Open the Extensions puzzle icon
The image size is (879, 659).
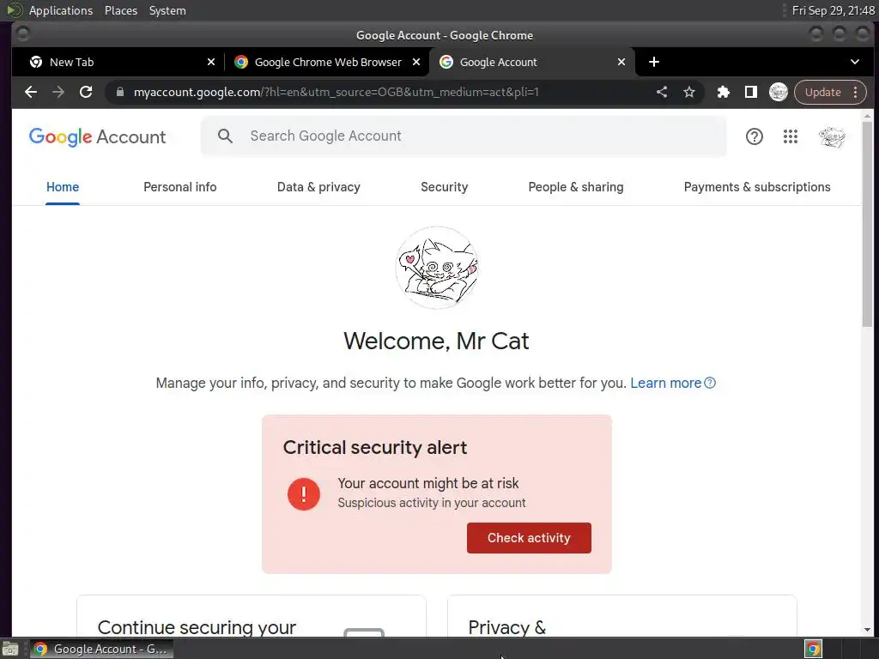[723, 92]
